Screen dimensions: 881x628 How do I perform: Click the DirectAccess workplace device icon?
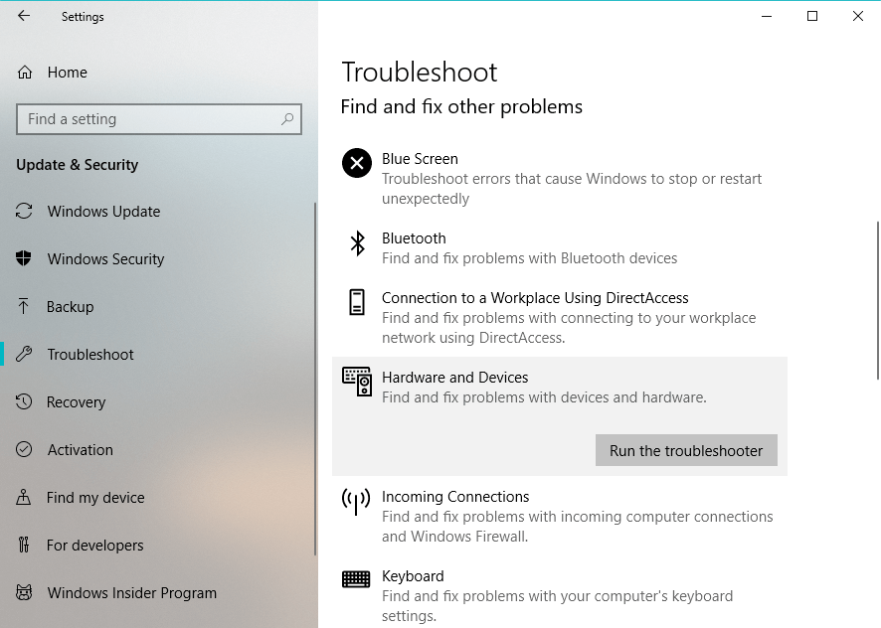tap(356, 302)
